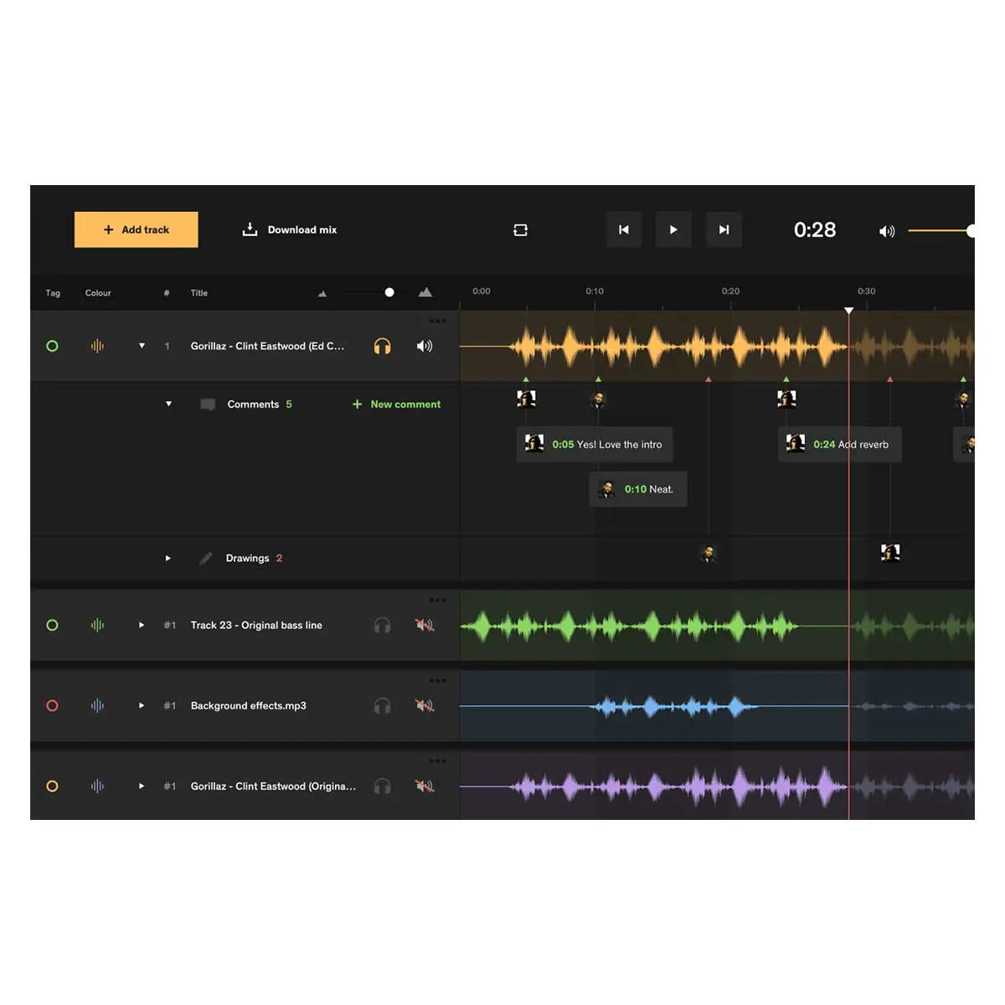Click the Colour column header
The width and height of the screenshot is (1005, 1005).
point(97,292)
